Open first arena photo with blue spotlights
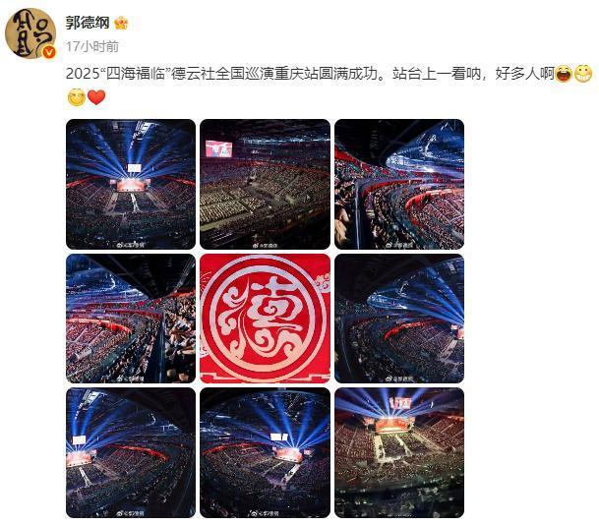Image resolution: width=599 pixels, height=525 pixels. (131, 184)
